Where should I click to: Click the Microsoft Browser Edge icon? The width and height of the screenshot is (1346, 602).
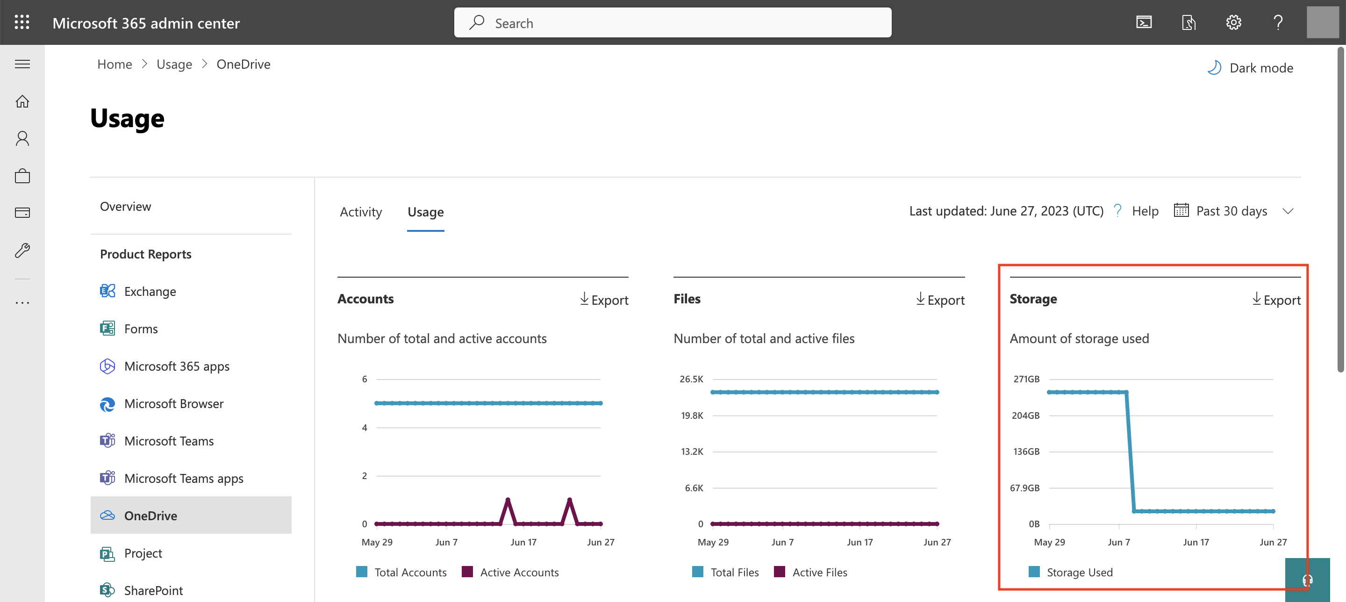pos(107,403)
